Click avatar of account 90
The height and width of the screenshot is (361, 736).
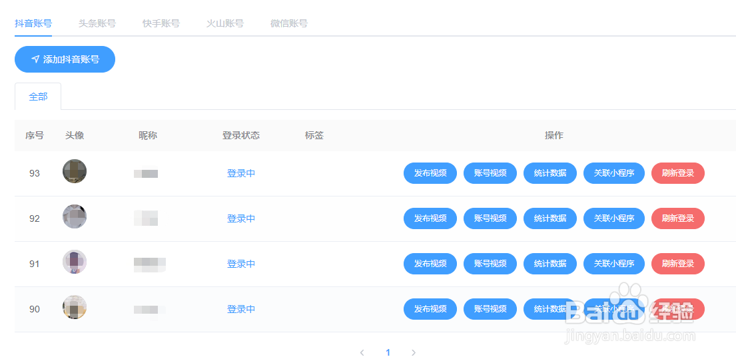pos(75,307)
